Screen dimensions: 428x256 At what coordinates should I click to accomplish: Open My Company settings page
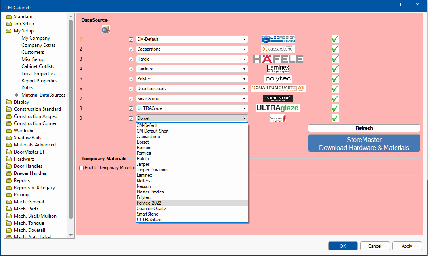[x=36, y=38]
